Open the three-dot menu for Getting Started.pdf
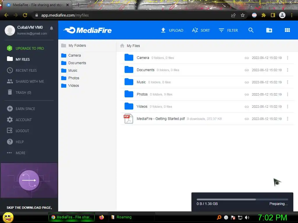298x223 pixels. (288, 119)
